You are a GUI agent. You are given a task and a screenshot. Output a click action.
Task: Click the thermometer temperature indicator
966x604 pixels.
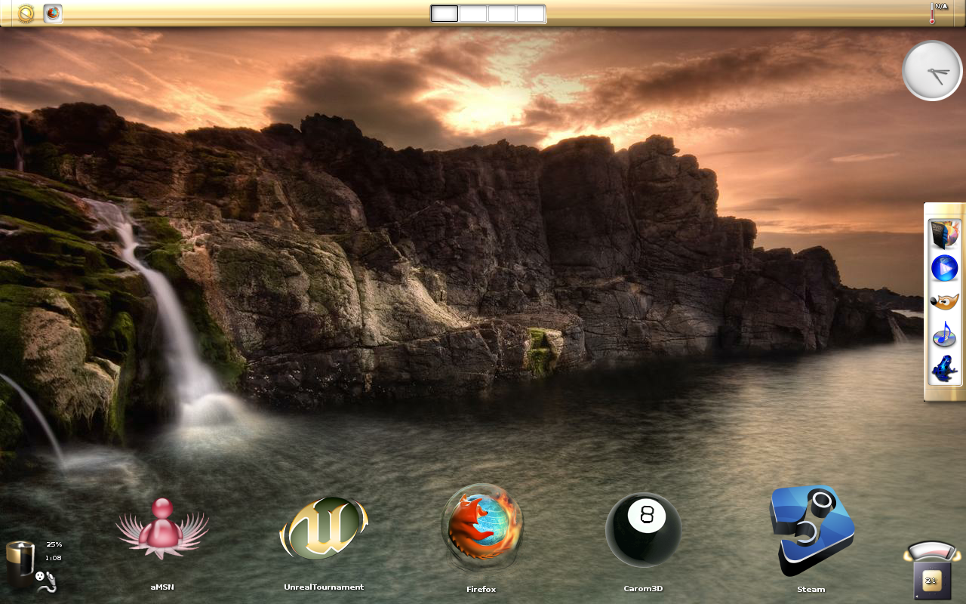(x=939, y=14)
